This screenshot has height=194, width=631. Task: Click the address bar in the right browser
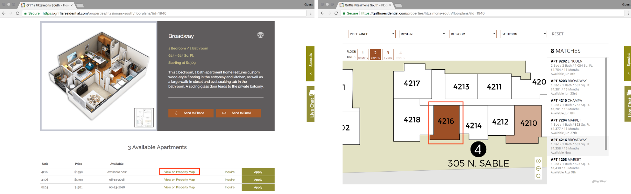point(483,13)
